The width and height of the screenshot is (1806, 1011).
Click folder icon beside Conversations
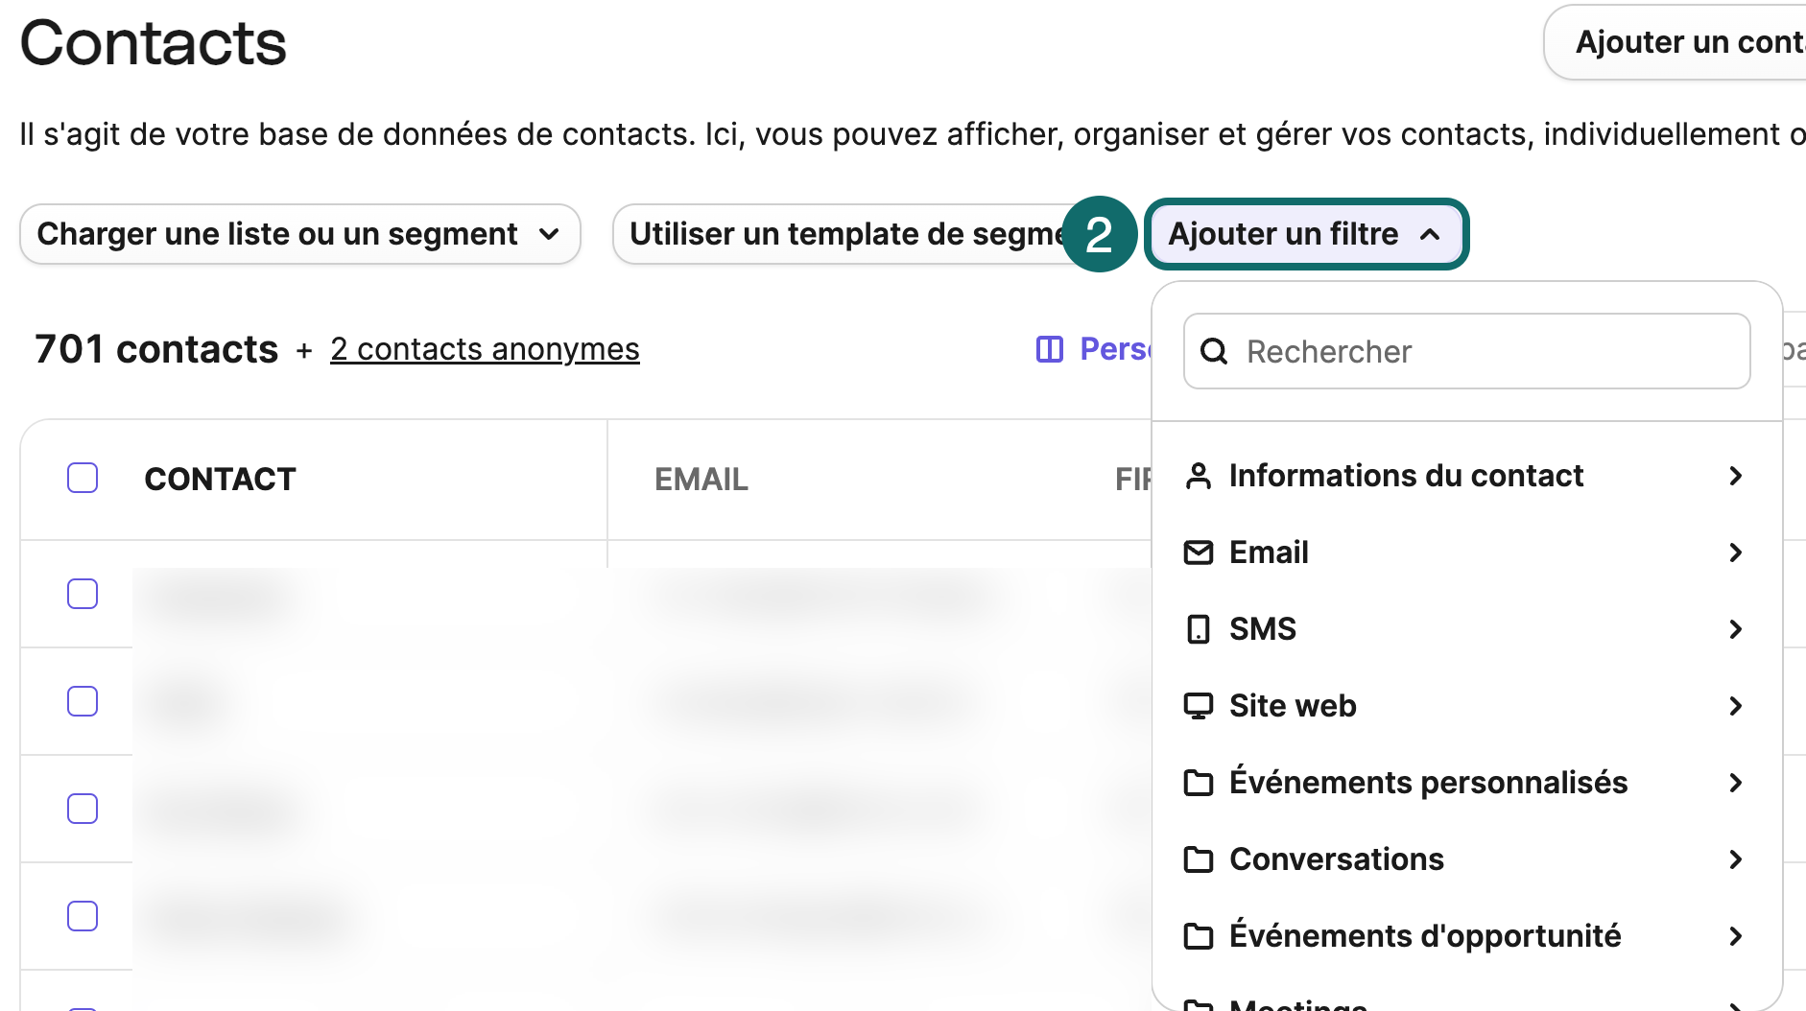tap(1198, 859)
